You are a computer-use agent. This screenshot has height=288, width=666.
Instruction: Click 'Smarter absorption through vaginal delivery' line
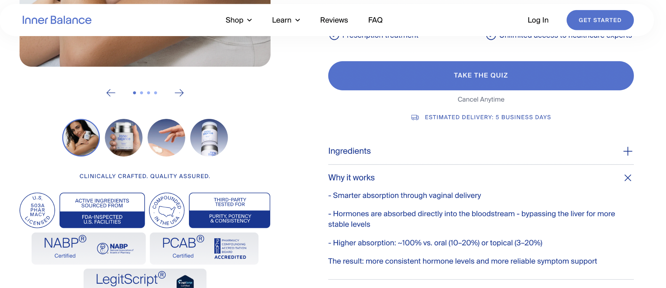[405, 195]
